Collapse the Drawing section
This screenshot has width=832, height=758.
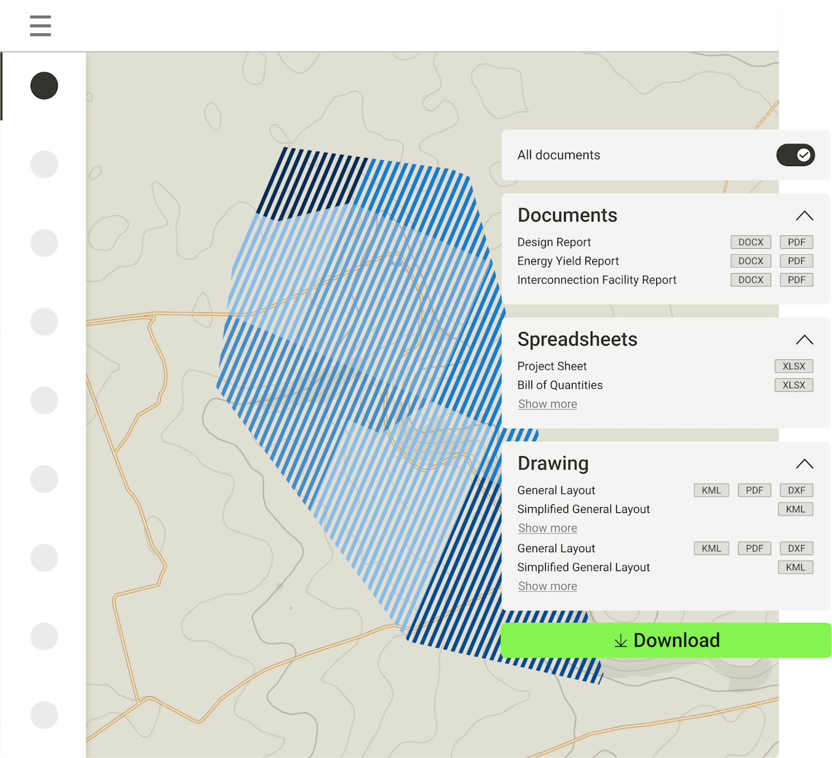click(x=804, y=464)
